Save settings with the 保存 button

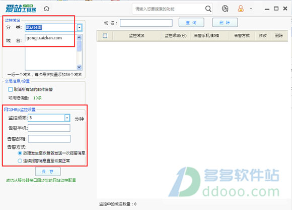pos(48,171)
